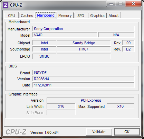
Task: Open the SPD tab
Action: [81, 16]
